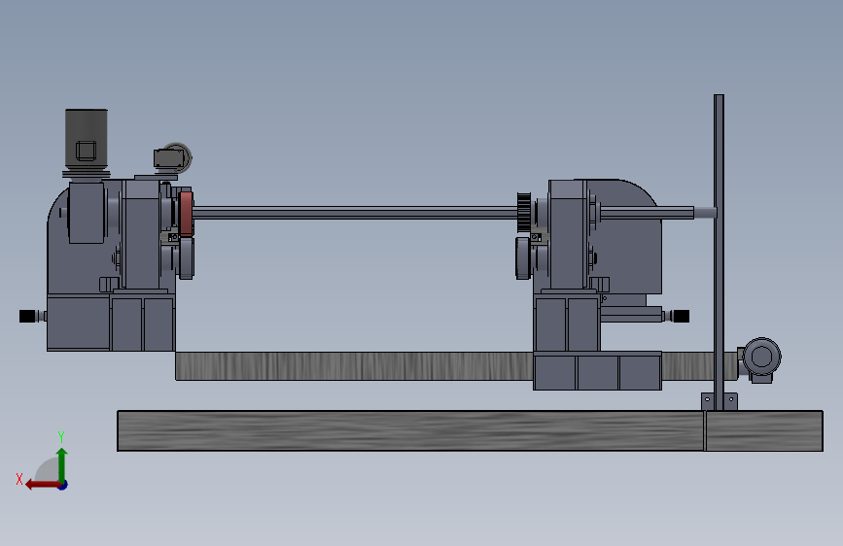Select the mounting bracket at the post base
The width and height of the screenshot is (843, 546).
click(720, 401)
